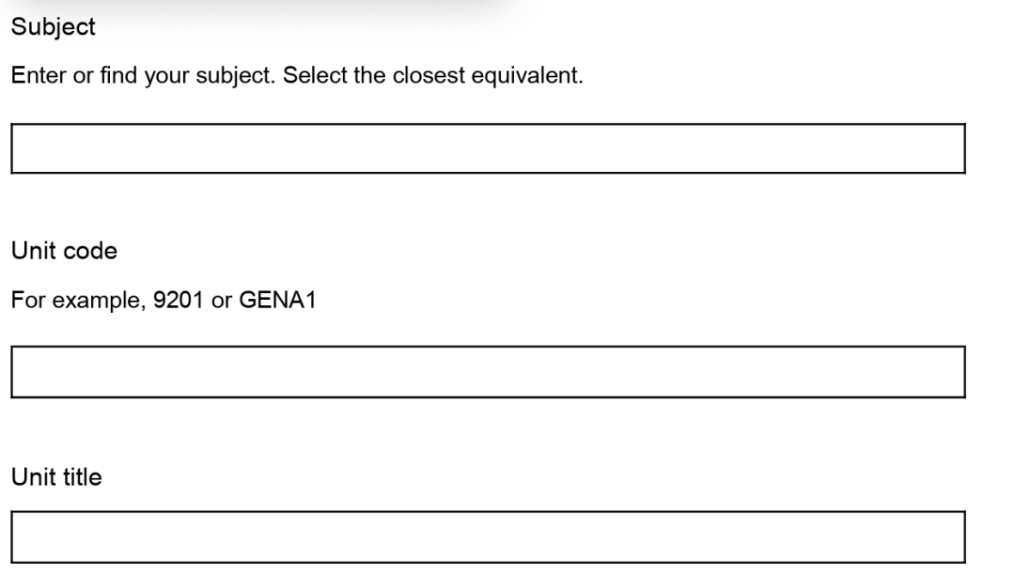Image resolution: width=1015 pixels, height=575 pixels.
Task: Place cursor in the subject search box
Action: click(x=488, y=148)
